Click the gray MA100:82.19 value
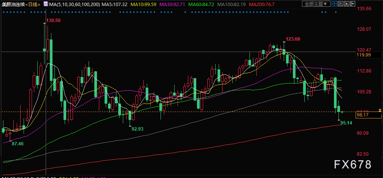Screen dimensions: 383x178 tap(231, 4)
